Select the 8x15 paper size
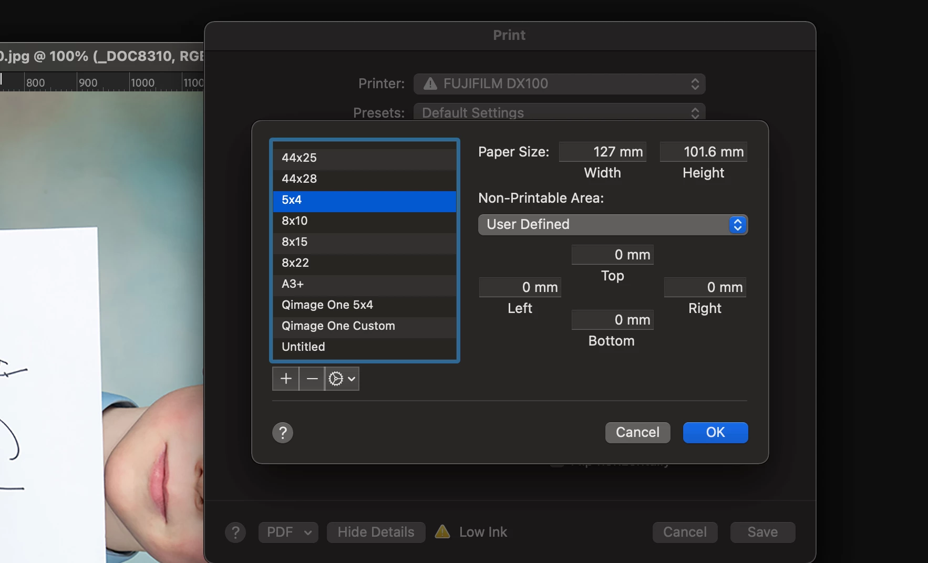The width and height of the screenshot is (928, 563). 365,242
